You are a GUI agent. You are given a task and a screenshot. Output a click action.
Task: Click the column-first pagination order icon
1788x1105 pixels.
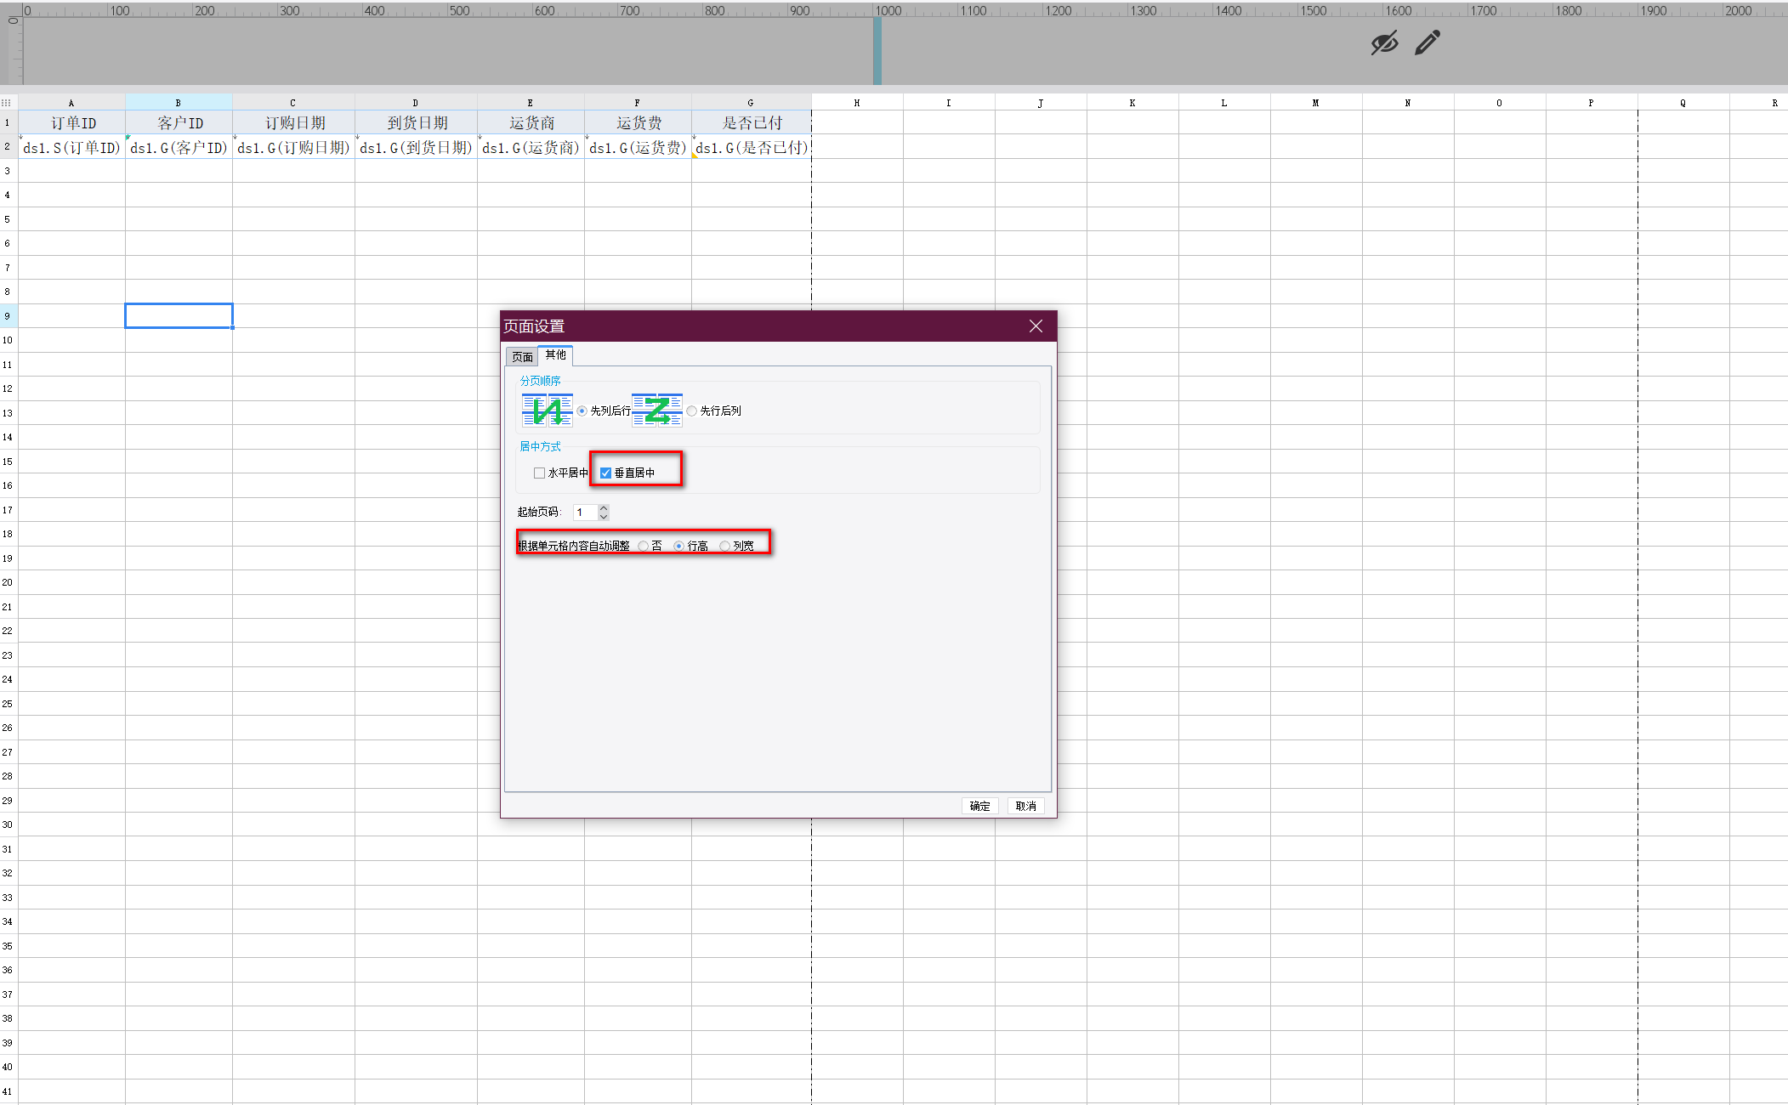click(547, 411)
